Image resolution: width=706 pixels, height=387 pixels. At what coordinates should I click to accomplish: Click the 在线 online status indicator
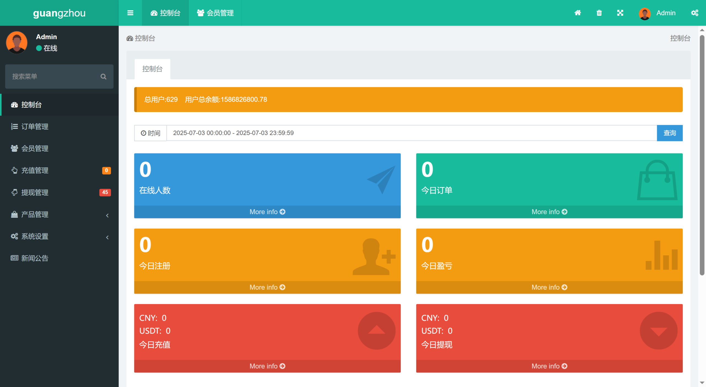click(47, 48)
